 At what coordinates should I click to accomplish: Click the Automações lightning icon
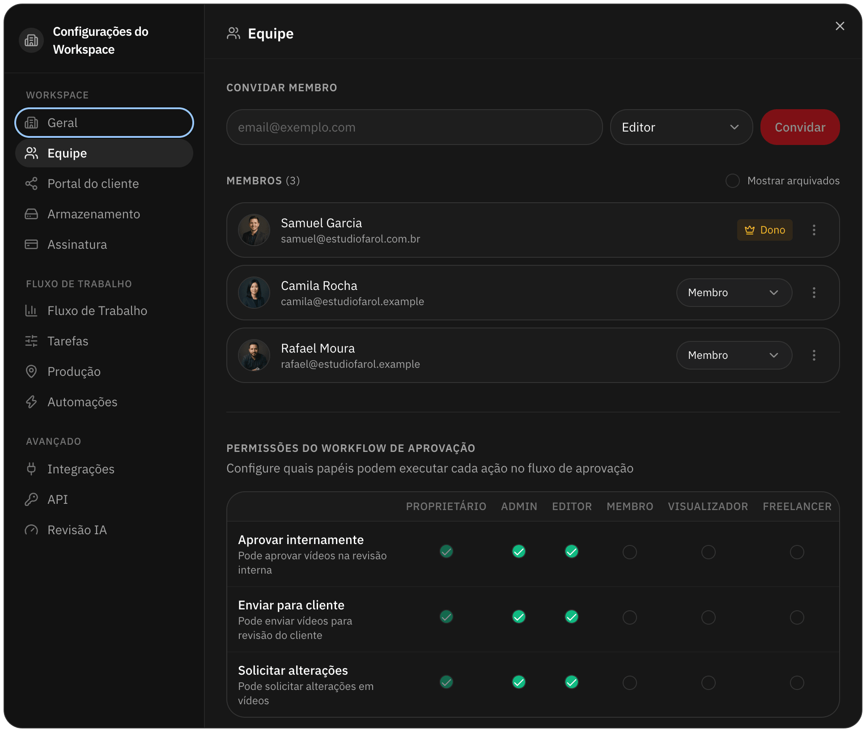[x=31, y=402]
